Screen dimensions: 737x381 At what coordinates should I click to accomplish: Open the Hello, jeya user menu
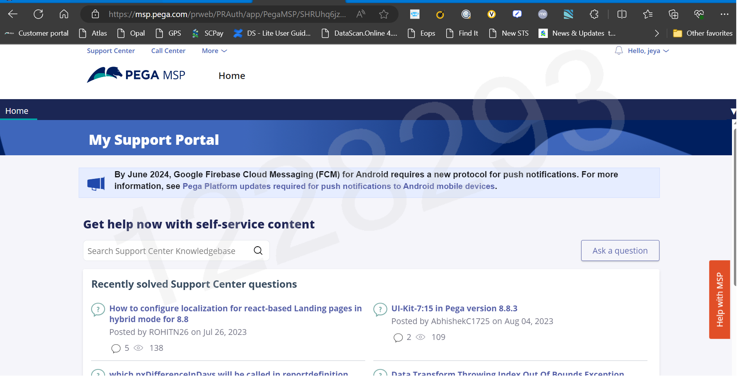tap(648, 51)
